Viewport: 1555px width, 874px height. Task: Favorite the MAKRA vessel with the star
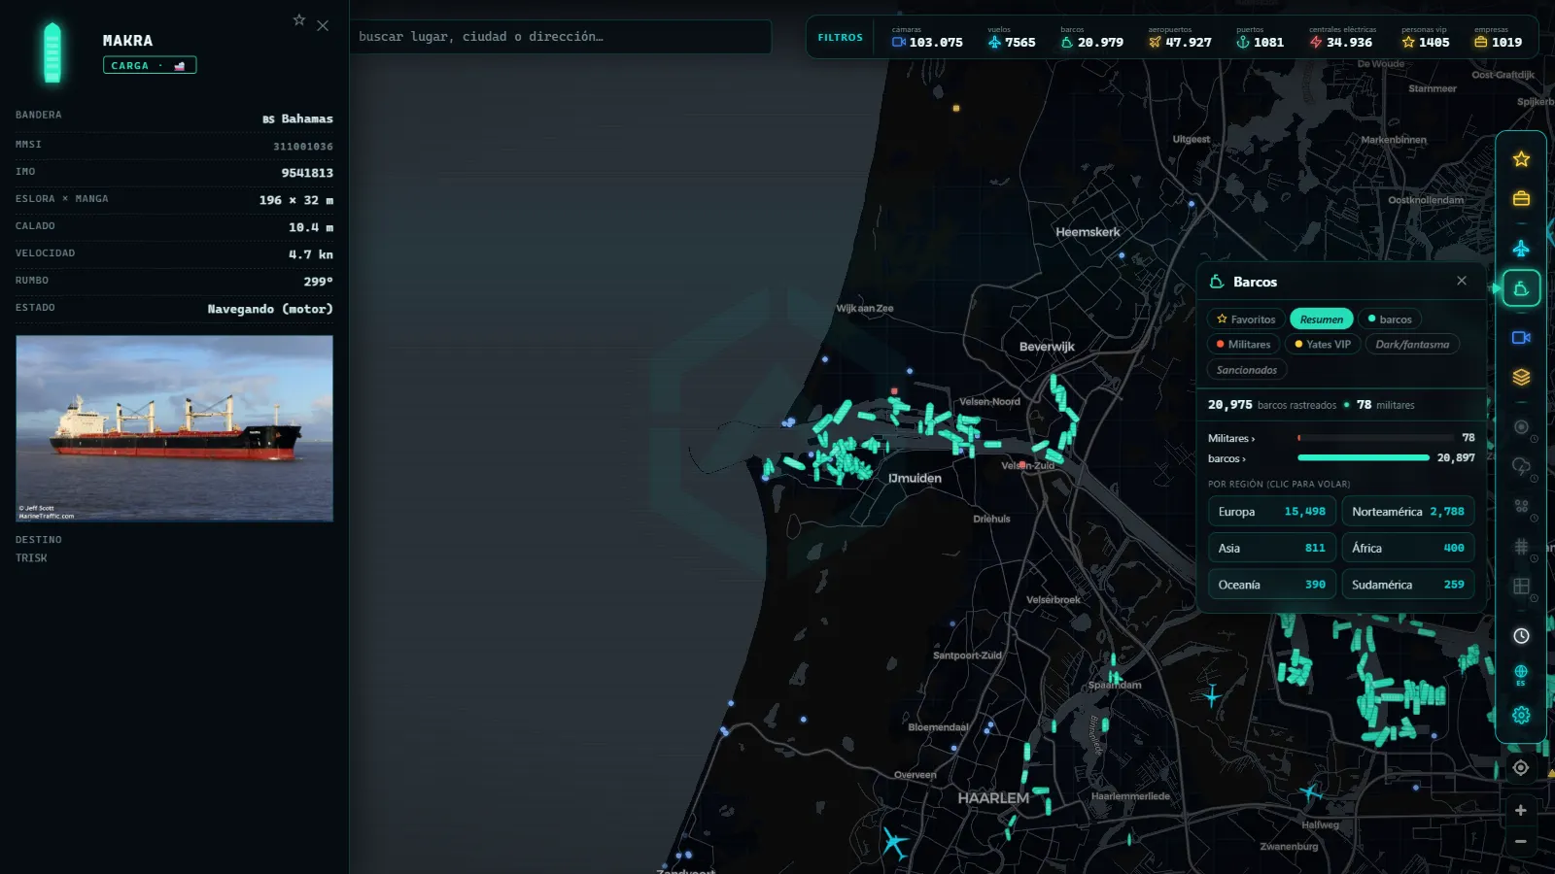point(299,19)
